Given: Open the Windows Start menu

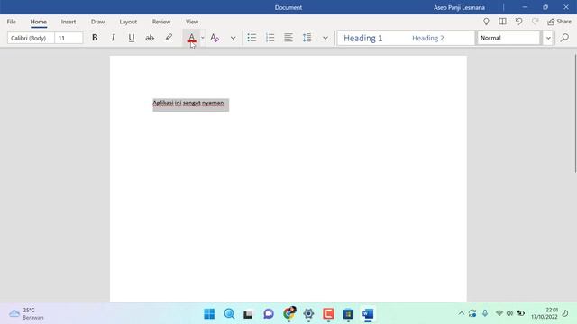Looking at the screenshot, I should [x=209, y=314].
